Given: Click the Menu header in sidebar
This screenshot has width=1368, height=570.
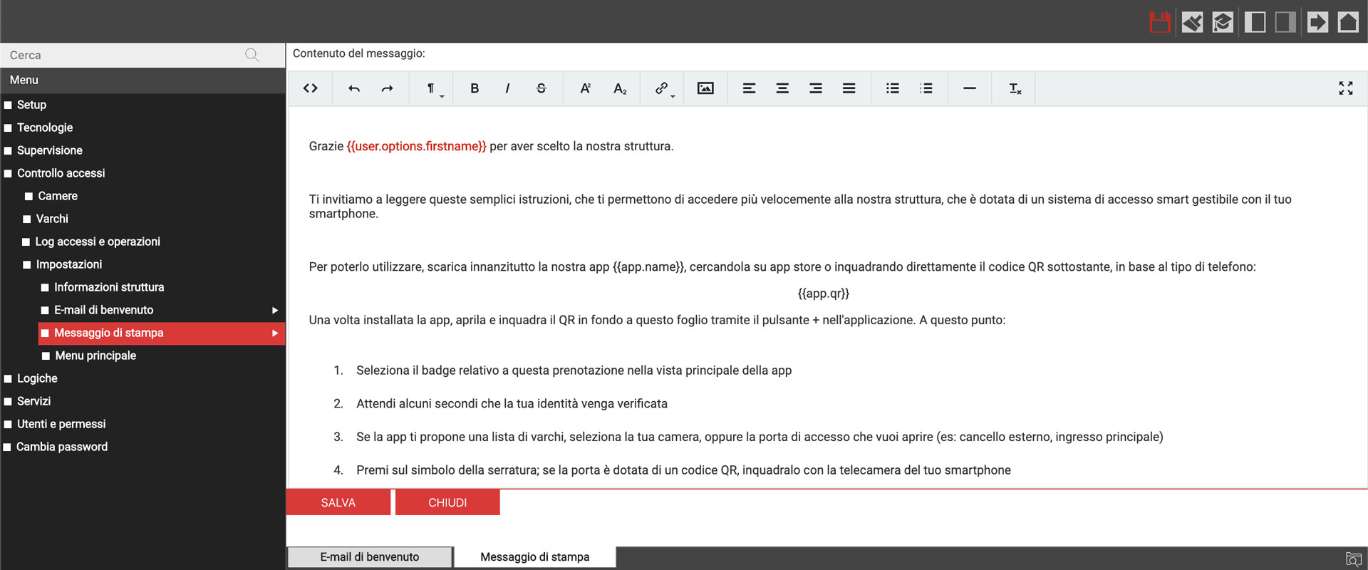Looking at the screenshot, I should 142,81.
